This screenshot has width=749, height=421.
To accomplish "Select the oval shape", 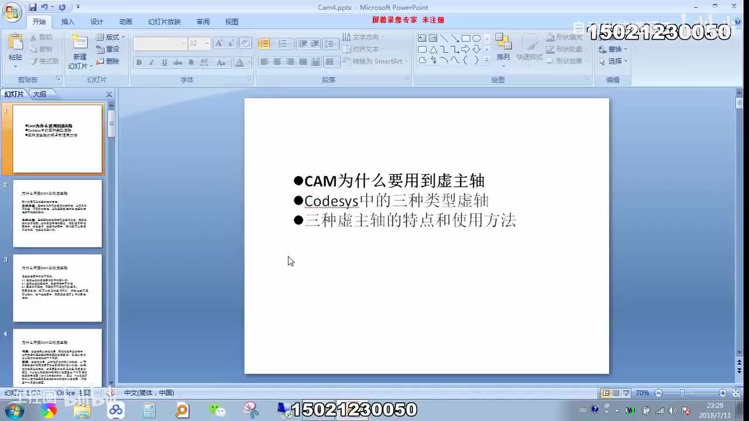I will pyautogui.click(x=476, y=39).
